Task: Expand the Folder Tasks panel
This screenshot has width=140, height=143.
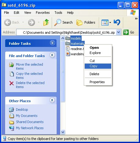Action: pyautogui.click(x=53, y=43)
